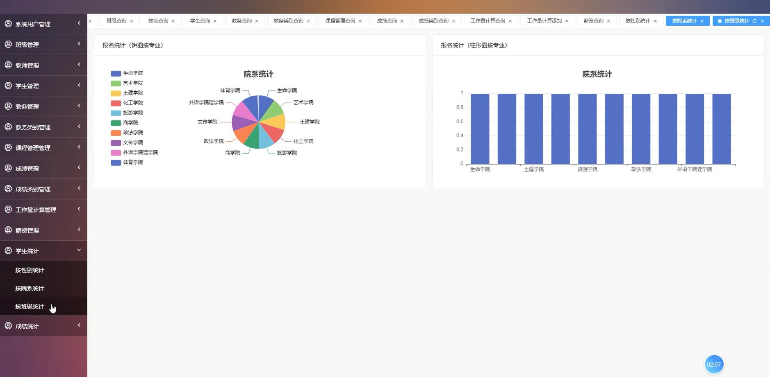Click the 系统用户管理 user icon in sidebar
The image size is (770, 377).
8,23
